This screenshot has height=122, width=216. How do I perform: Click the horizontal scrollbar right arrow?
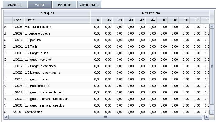(206, 118)
